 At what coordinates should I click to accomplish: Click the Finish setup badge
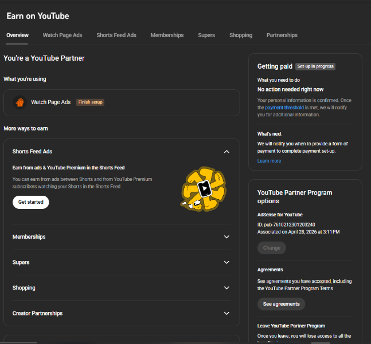click(x=90, y=102)
